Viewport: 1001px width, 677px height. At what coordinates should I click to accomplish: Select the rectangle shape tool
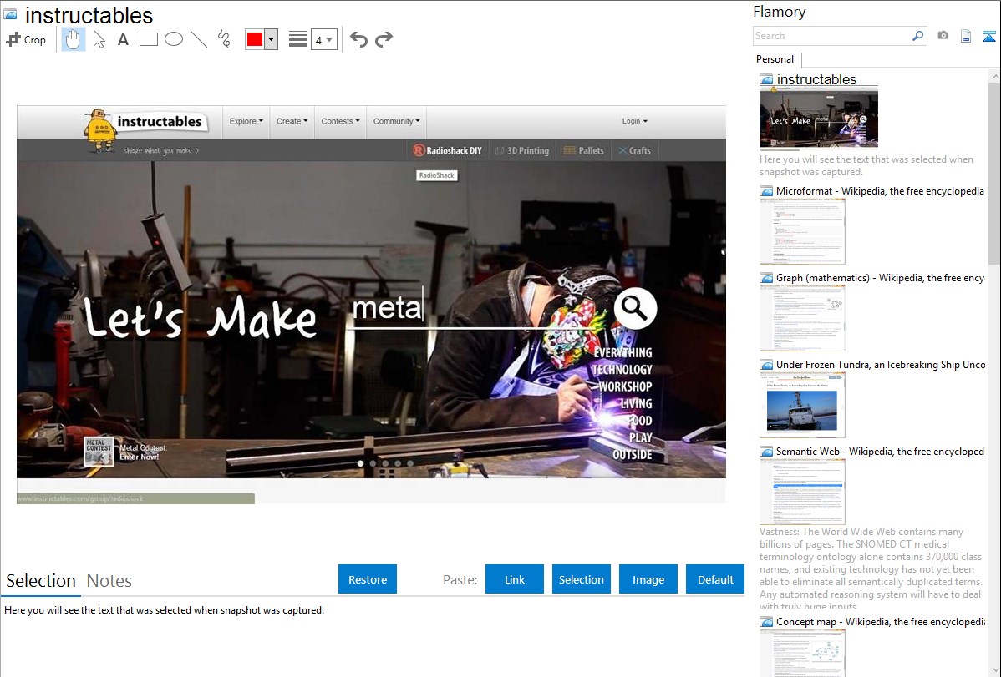click(148, 39)
